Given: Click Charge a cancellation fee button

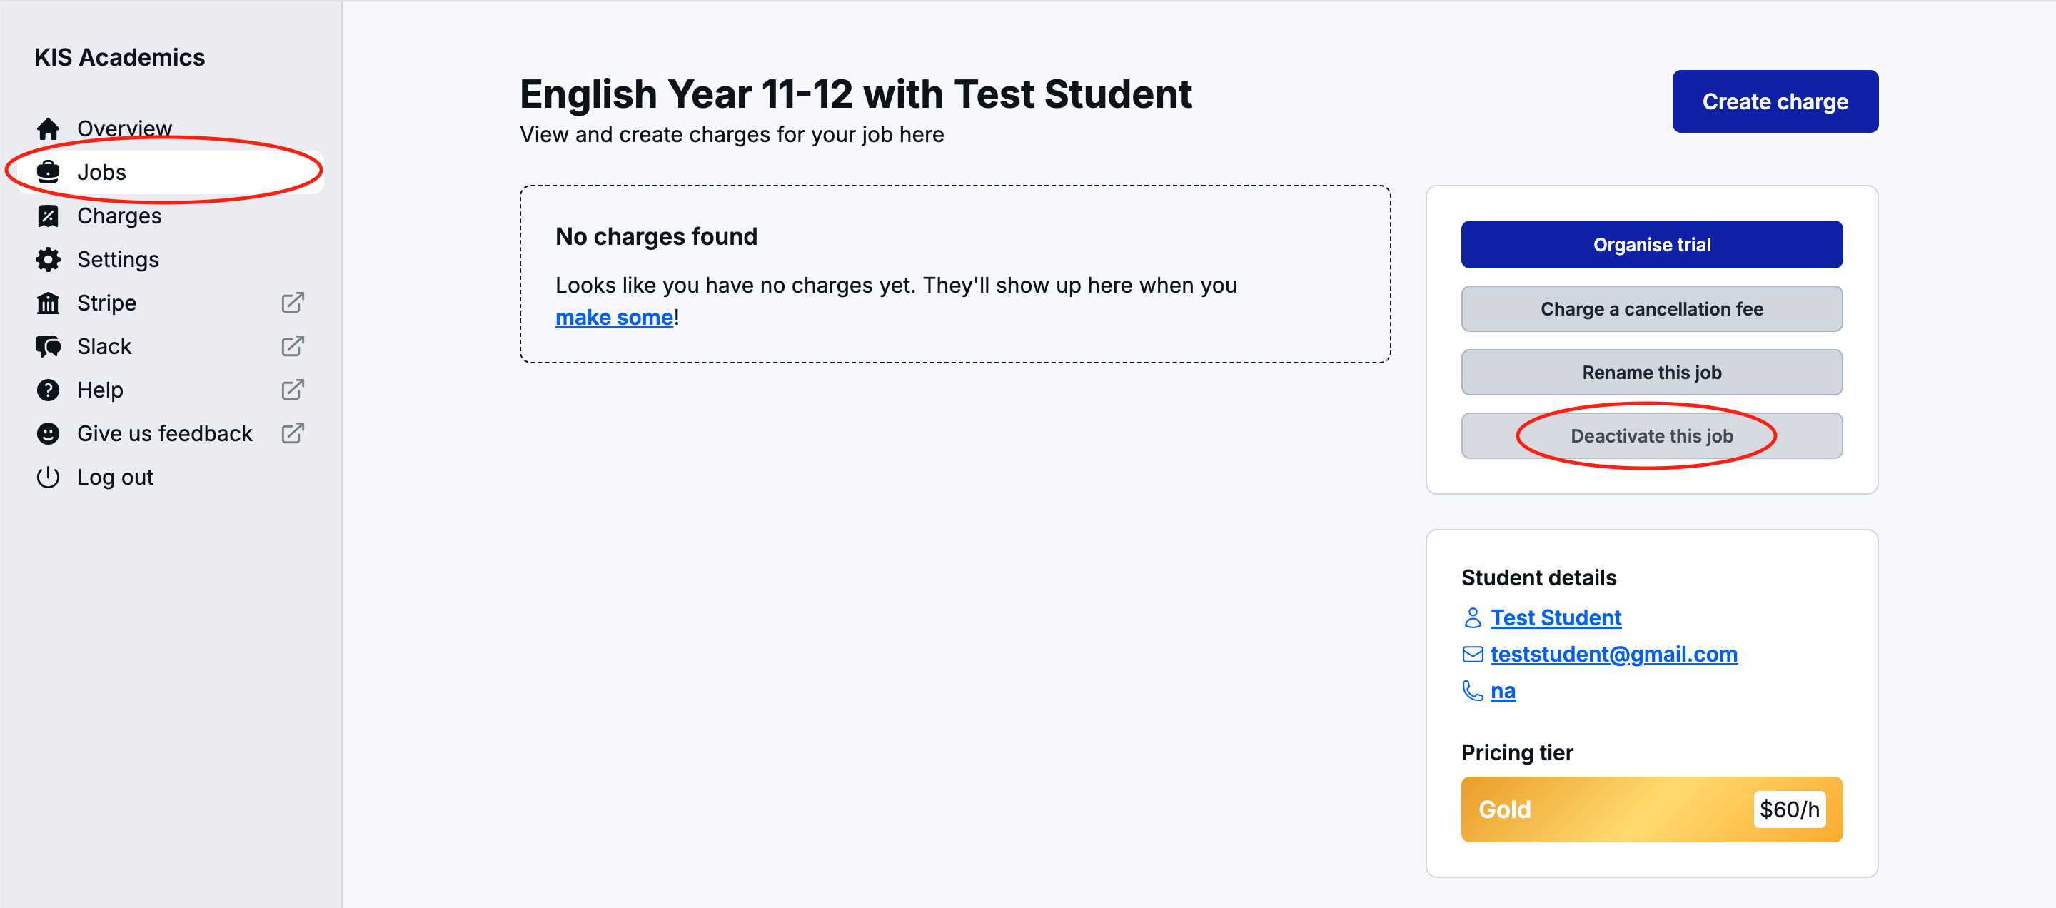Looking at the screenshot, I should [1651, 309].
